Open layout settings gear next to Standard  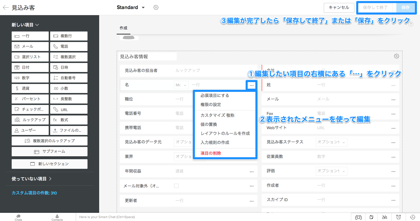pos(156,8)
